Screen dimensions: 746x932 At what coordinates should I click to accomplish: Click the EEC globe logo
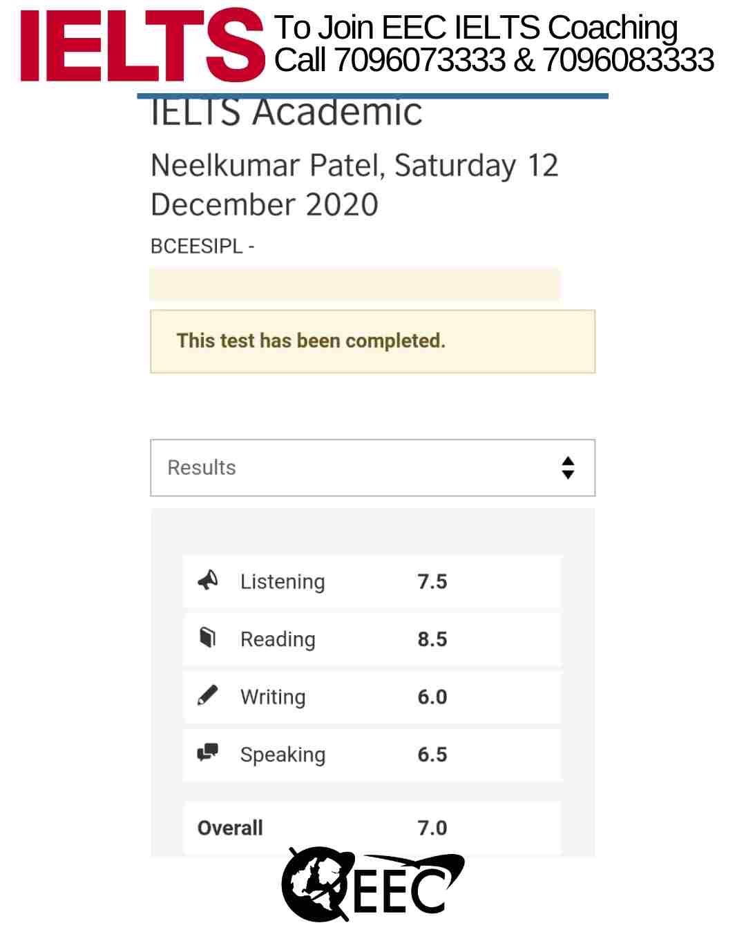[373, 885]
